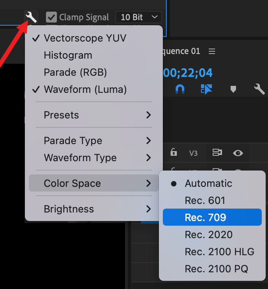
Task: Toggle Linked Selection icon in timeline
Action: click(206, 89)
